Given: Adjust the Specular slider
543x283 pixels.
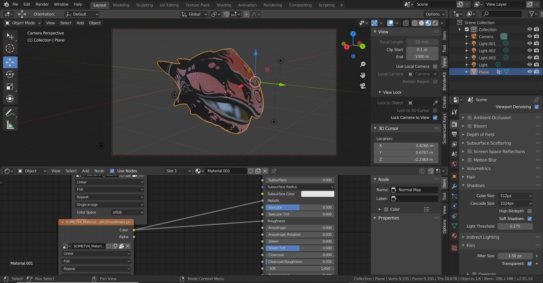Looking at the screenshot, I should [x=300, y=207].
